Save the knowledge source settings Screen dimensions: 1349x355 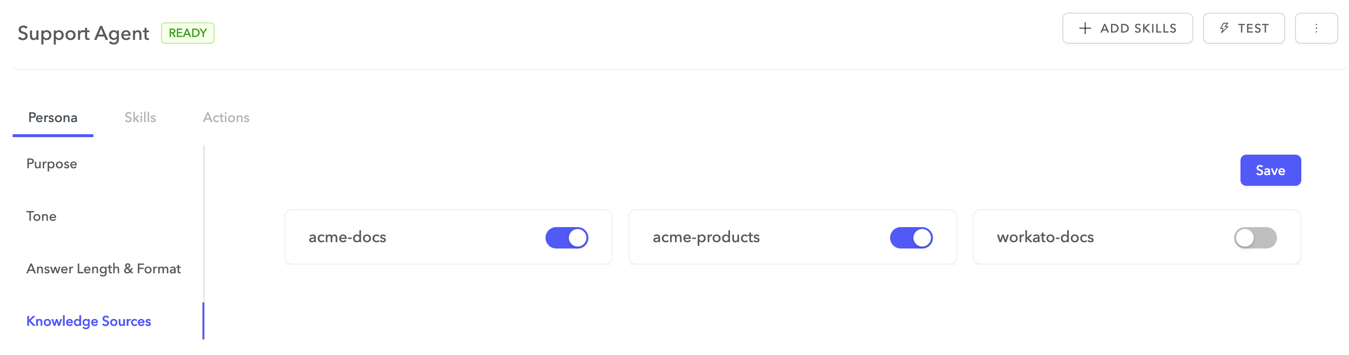click(1270, 170)
